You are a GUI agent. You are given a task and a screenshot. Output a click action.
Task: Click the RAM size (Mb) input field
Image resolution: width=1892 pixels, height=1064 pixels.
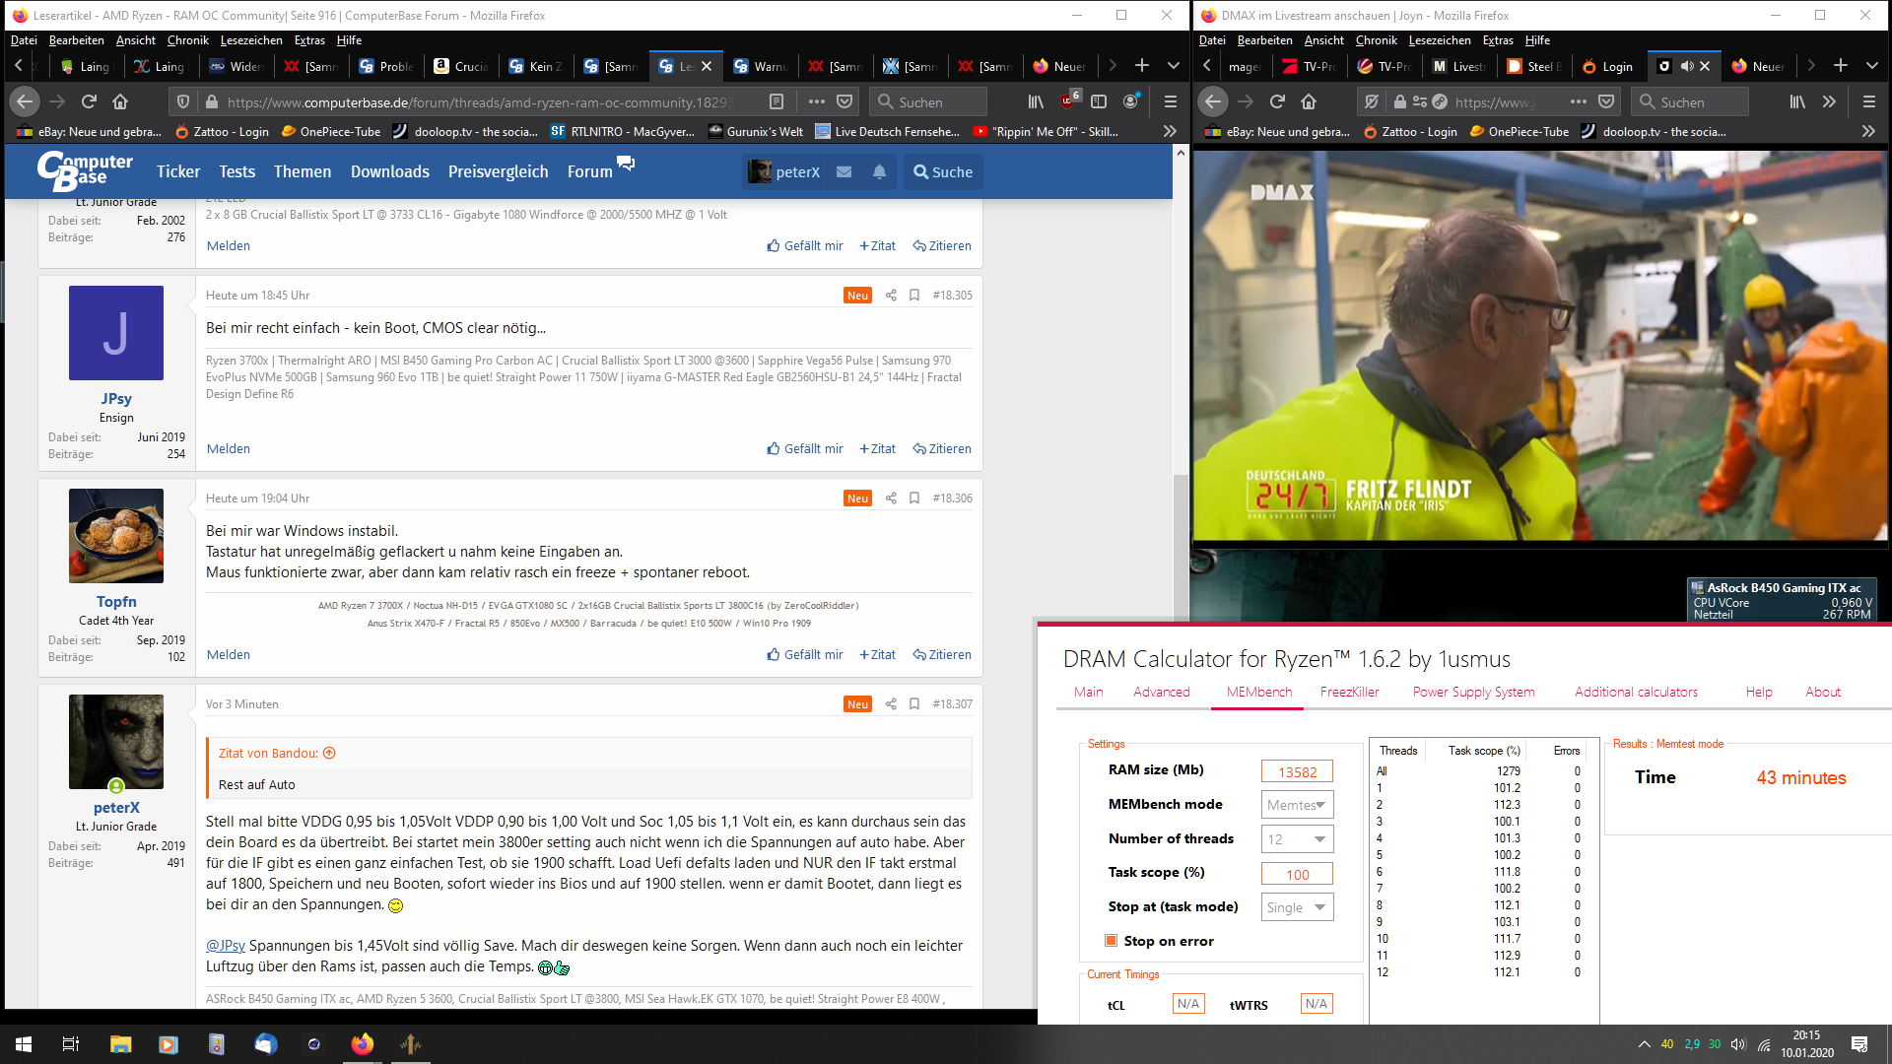coord(1297,772)
